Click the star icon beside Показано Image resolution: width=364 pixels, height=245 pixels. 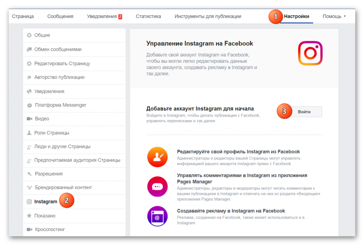tap(29, 216)
